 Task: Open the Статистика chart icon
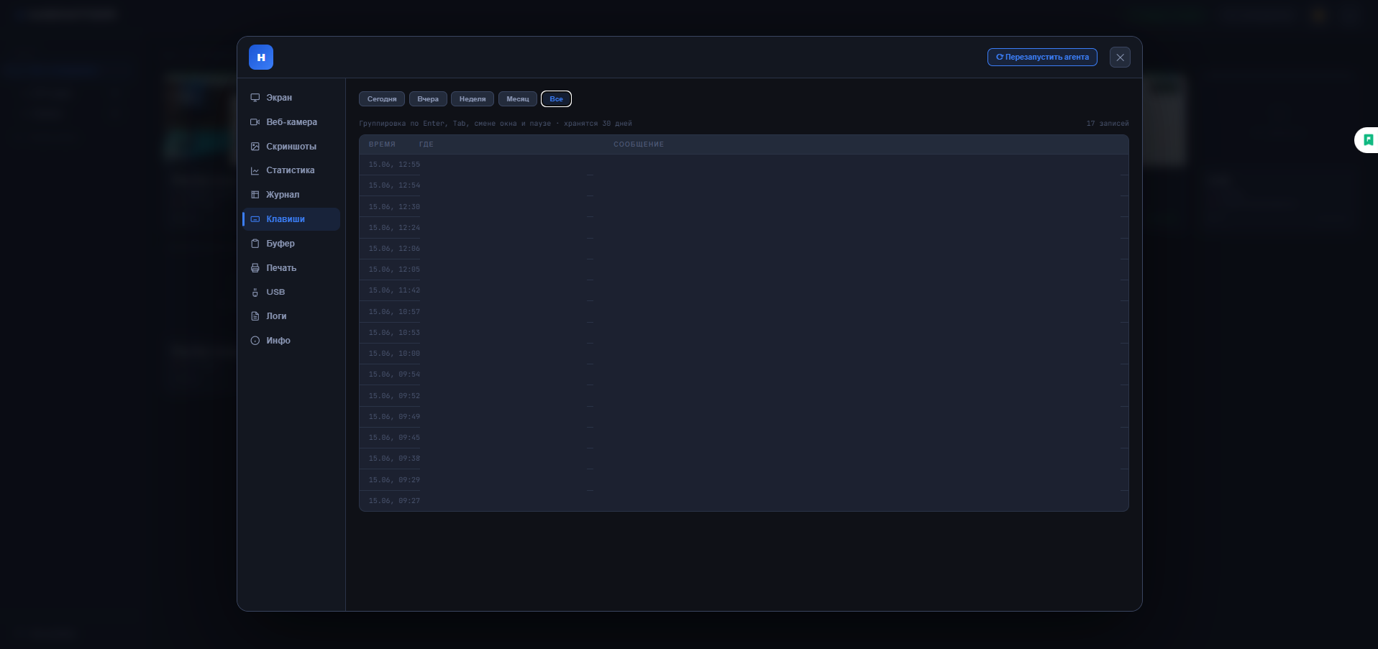coord(255,170)
